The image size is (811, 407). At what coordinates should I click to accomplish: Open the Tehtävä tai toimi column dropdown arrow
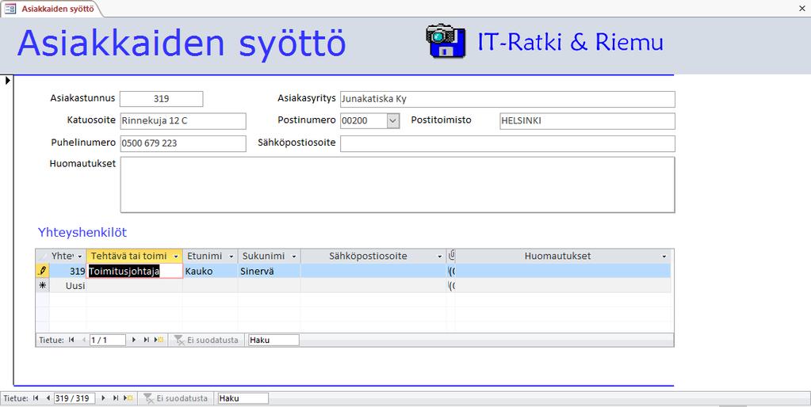click(176, 257)
